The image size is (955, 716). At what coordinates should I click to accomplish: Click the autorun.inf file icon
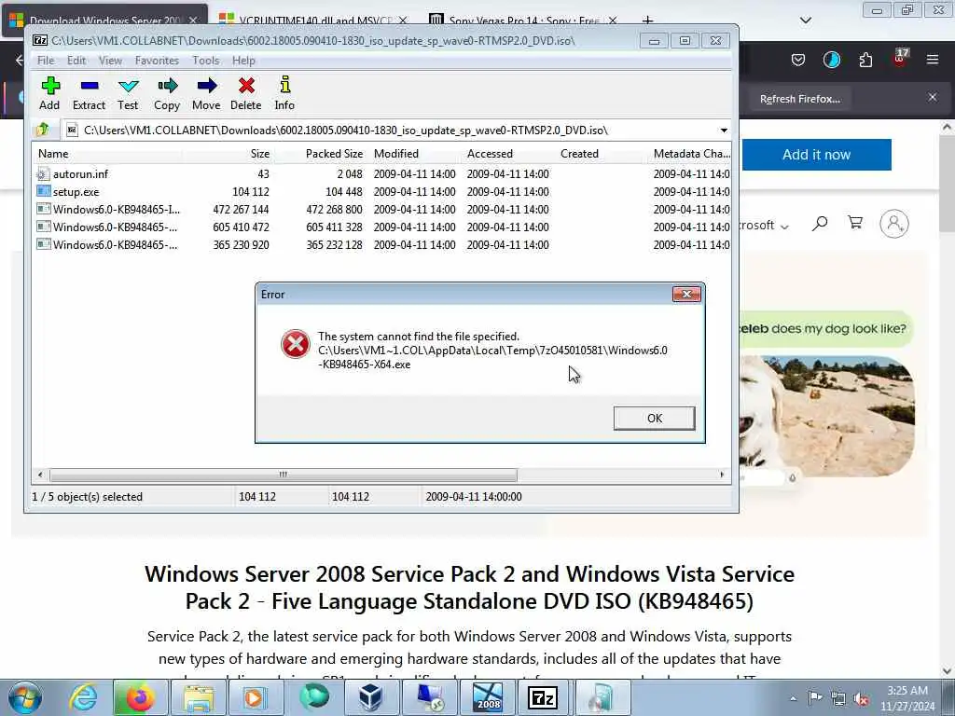pyautogui.click(x=43, y=174)
